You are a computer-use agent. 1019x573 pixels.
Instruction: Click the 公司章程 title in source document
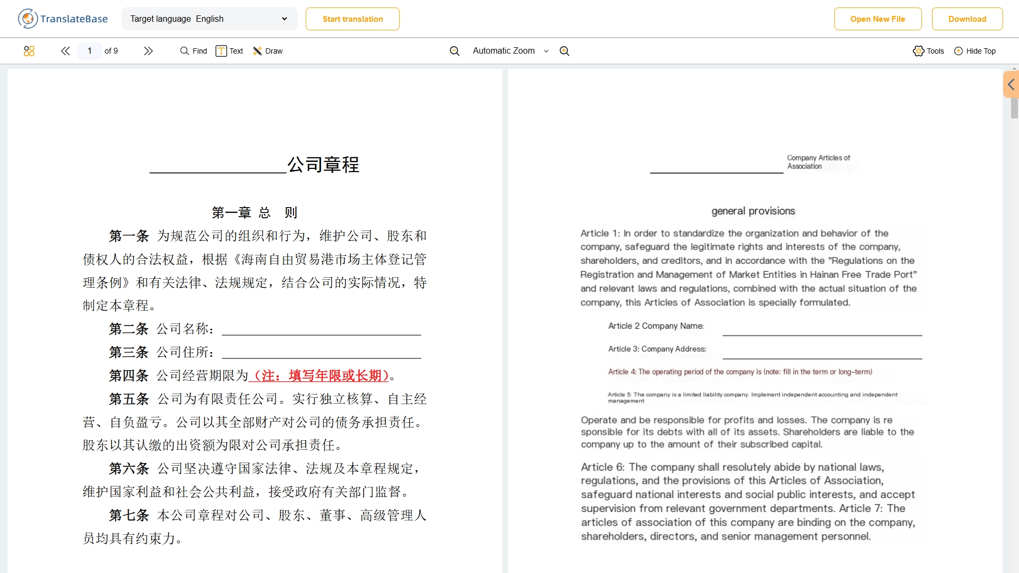click(x=323, y=165)
